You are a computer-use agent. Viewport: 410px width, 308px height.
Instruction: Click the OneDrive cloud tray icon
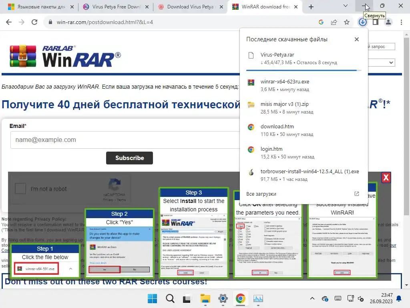(x=325, y=298)
